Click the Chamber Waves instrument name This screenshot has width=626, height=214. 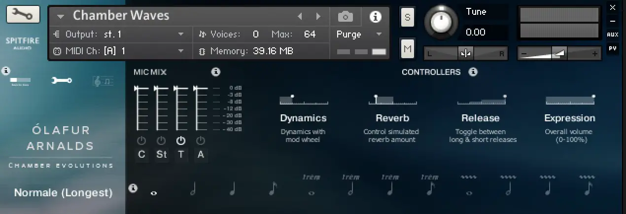coord(121,16)
